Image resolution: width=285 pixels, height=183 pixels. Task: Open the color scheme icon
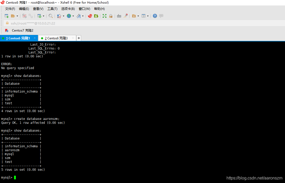(59, 16)
